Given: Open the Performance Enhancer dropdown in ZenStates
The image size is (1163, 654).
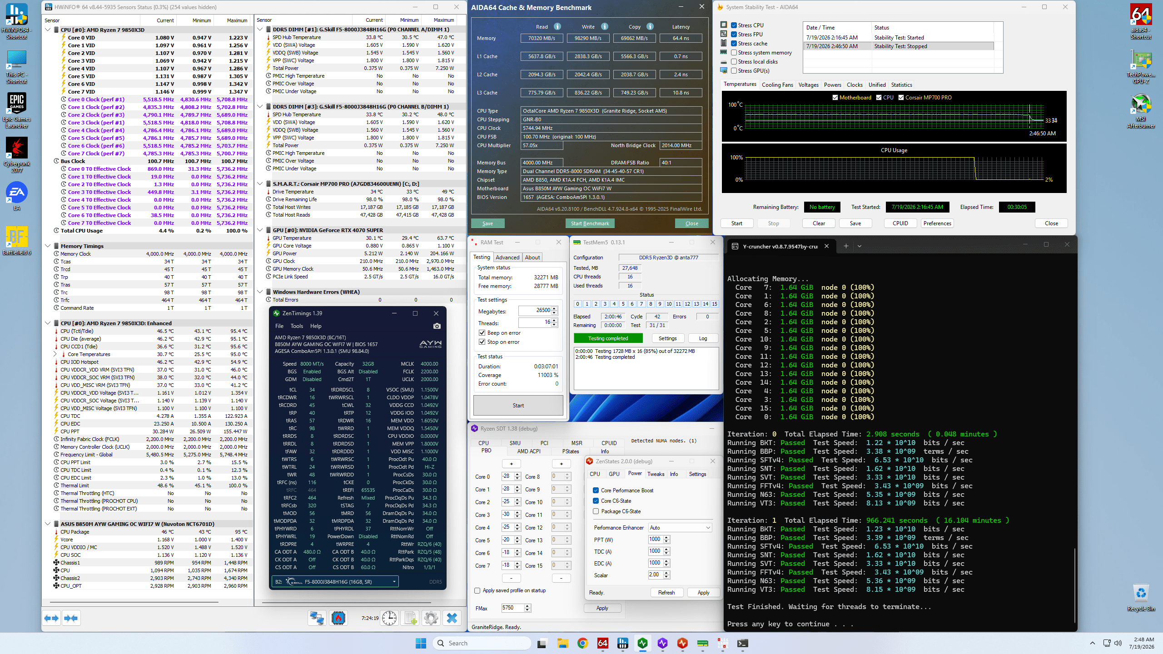Looking at the screenshot, I should coord(680,528).
